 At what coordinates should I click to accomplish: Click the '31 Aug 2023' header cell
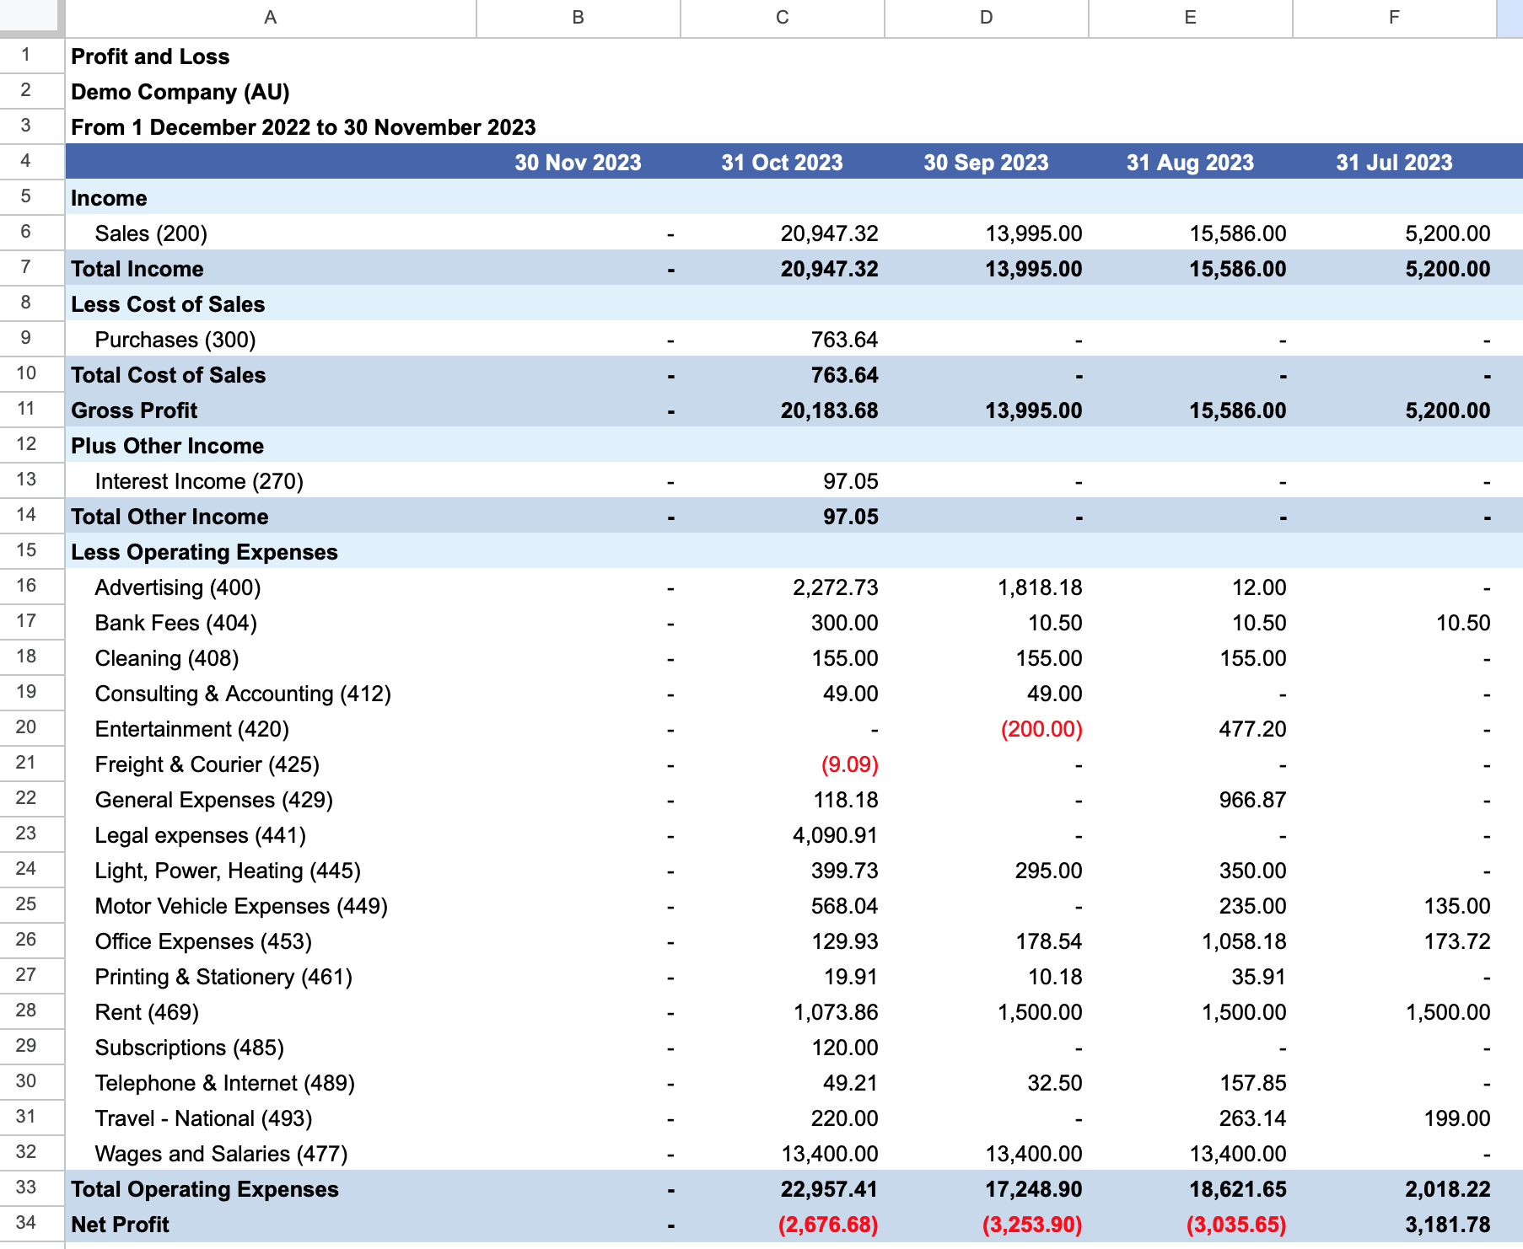click(1191, 162)
